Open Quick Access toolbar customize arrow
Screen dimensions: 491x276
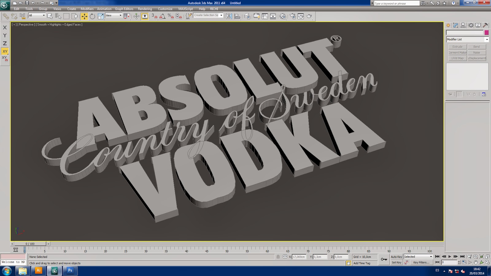(x=56, y=3)
